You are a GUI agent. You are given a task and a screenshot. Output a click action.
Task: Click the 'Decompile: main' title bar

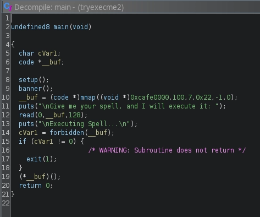tap(131, 7)
